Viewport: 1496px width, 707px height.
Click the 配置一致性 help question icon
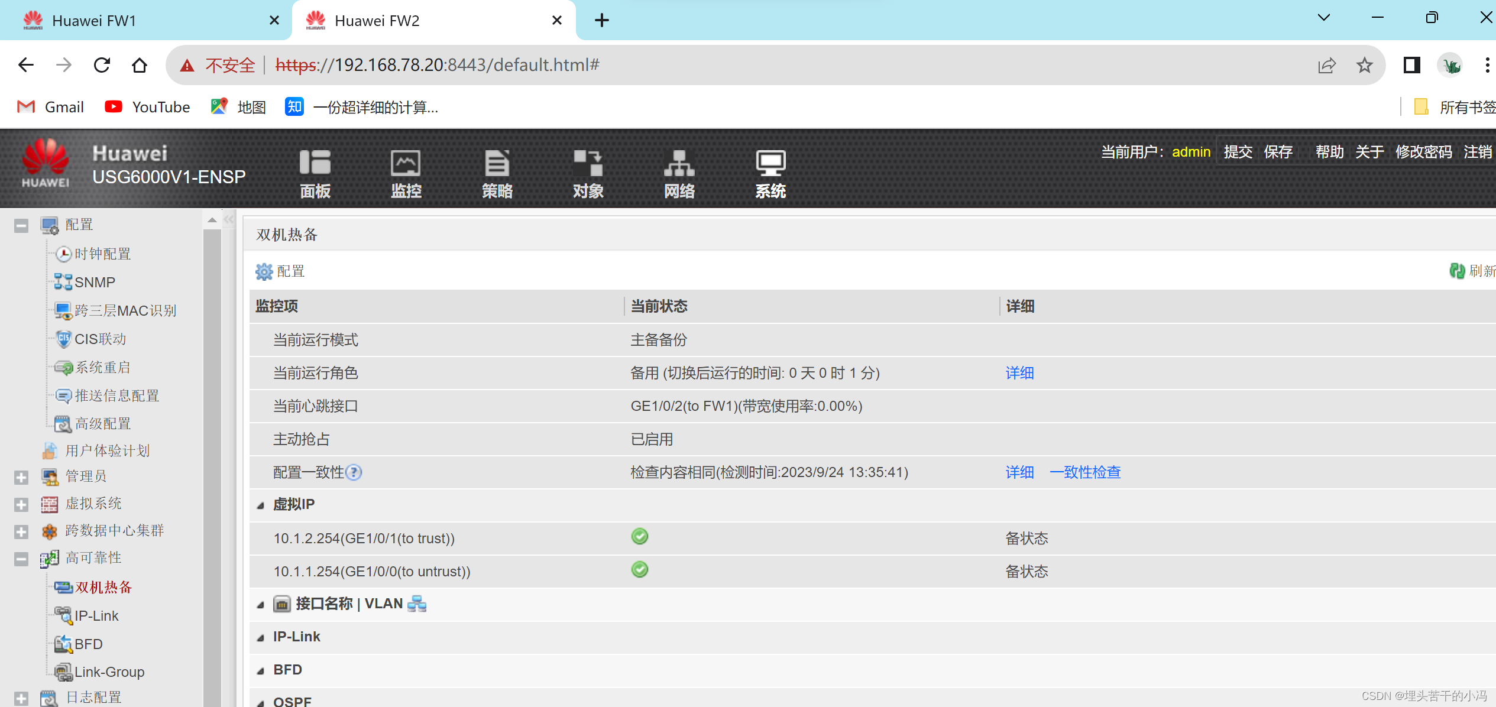click(x=354, y=472)
